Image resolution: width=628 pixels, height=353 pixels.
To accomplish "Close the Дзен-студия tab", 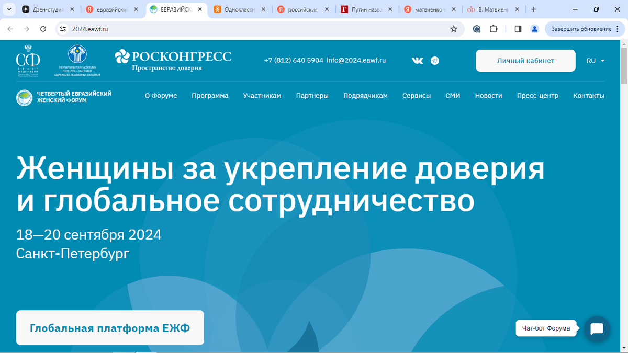I will pyautogui.click(x=72, y=9).
